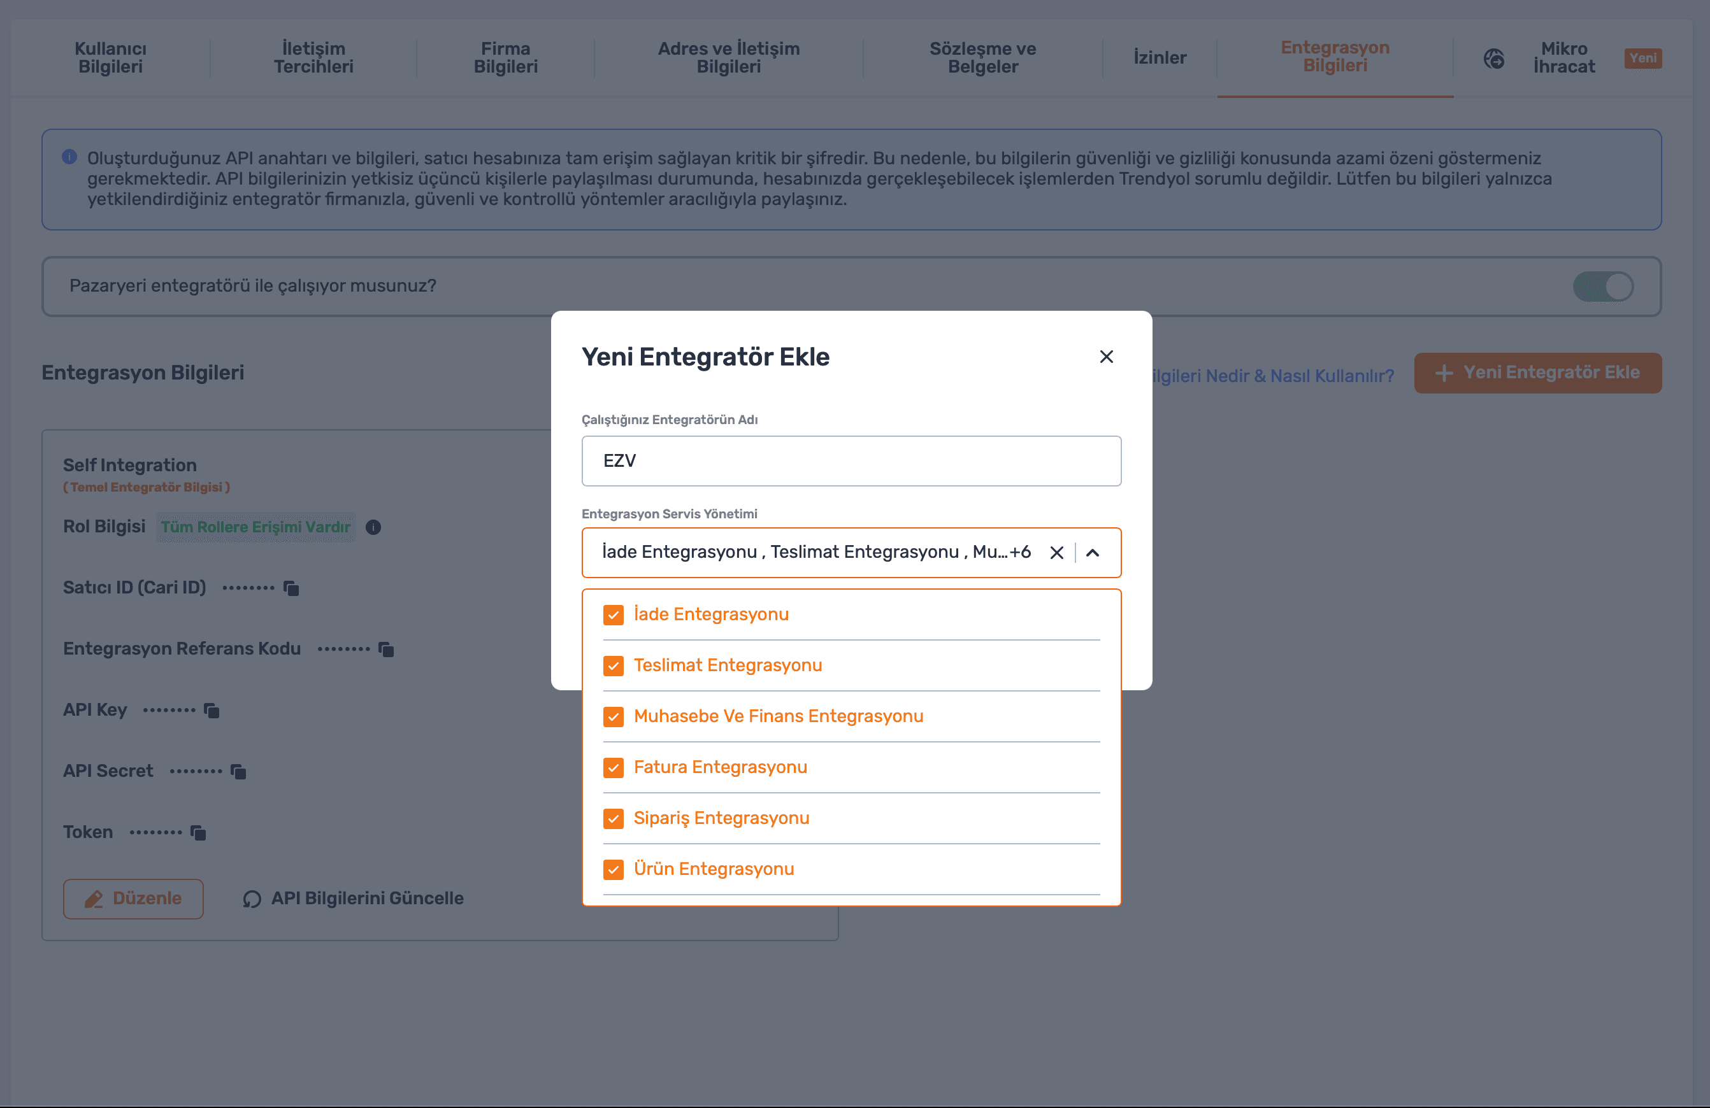Screen dimensions: 1710x1108
Task: Toggle the Pazaryeri entegratörü switch
Action: pos(1603,287)
